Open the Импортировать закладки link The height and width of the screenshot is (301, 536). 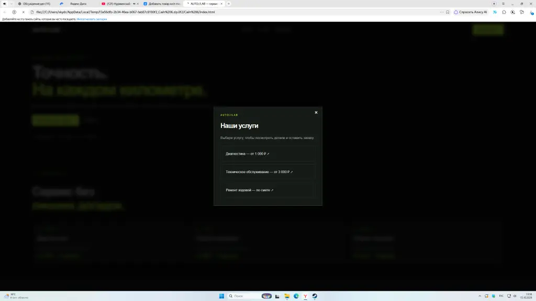[92, 19]
